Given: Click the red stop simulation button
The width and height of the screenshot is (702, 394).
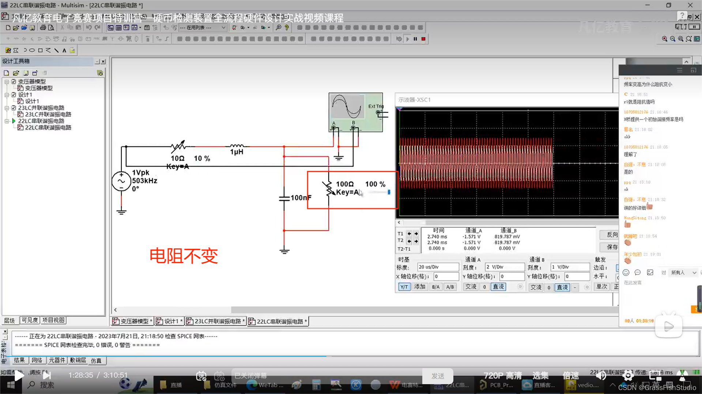Looking at the screenshot, I should 423,39.
